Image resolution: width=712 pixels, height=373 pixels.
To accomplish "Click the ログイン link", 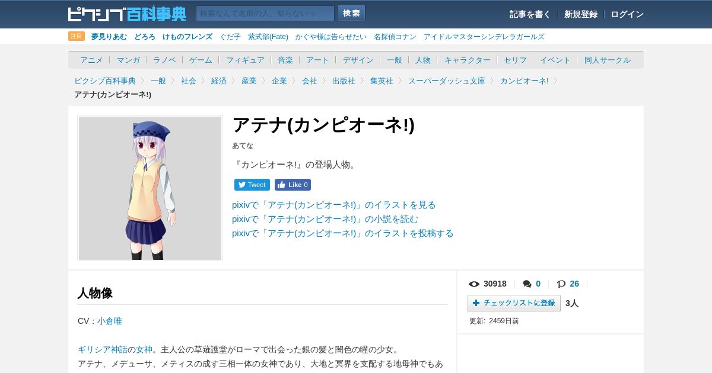I will pos(627,14).
